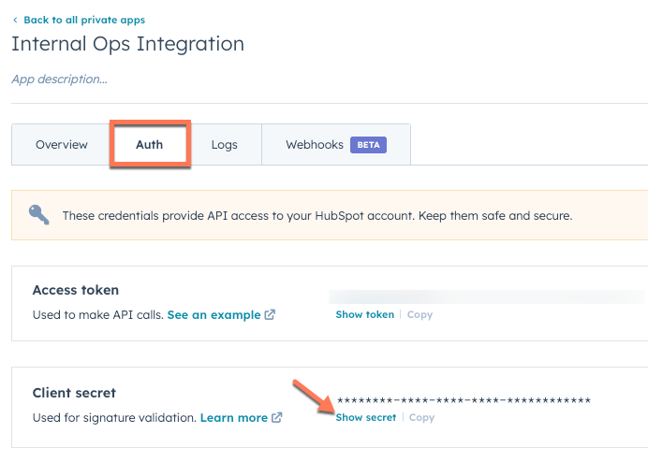648x462 pixels.
Task: Select the Auth tab
Action: (x=150, y=145)
